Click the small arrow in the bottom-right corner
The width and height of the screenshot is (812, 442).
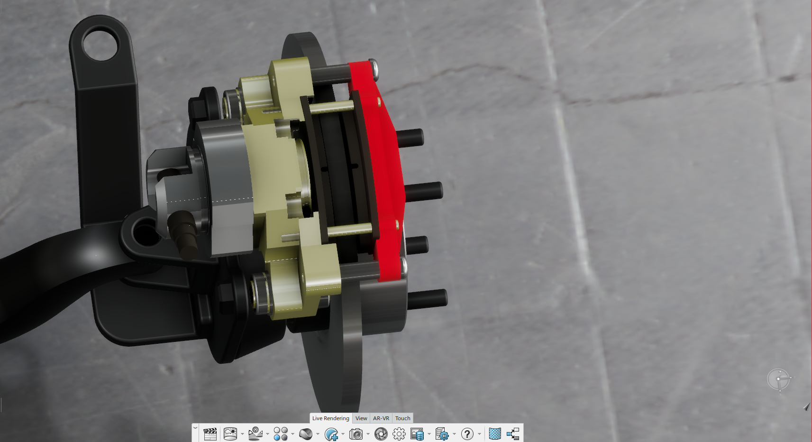(x=807, y=407)
